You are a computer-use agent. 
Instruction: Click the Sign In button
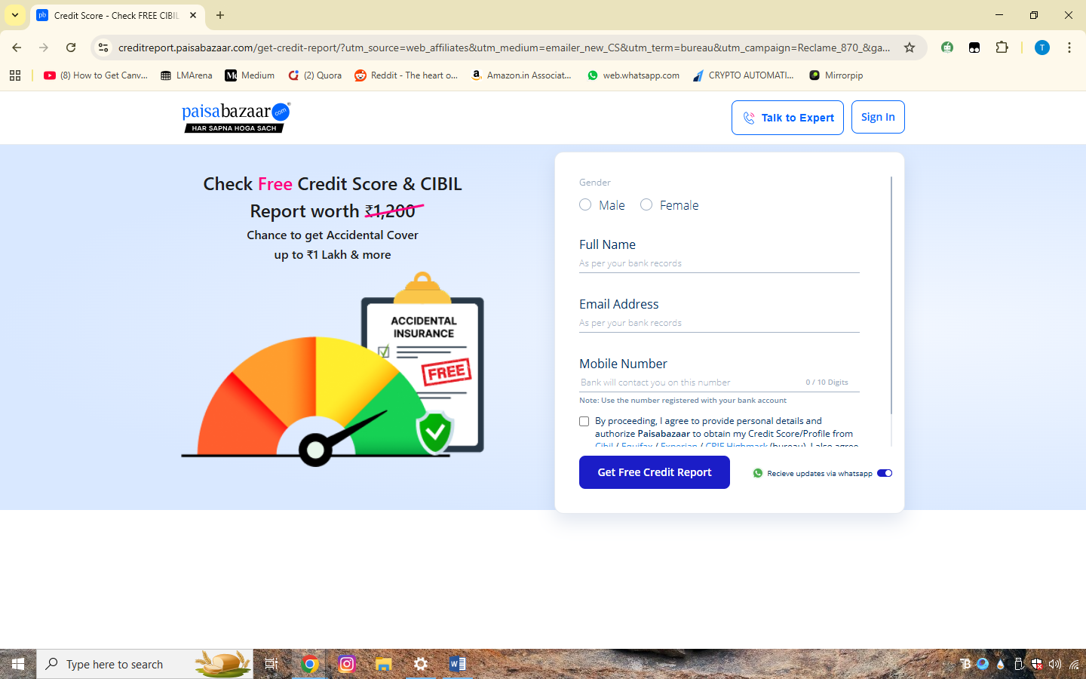877,117
